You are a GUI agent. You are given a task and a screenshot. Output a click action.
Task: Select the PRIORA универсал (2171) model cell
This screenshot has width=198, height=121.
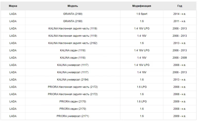[x=73, y=116]
